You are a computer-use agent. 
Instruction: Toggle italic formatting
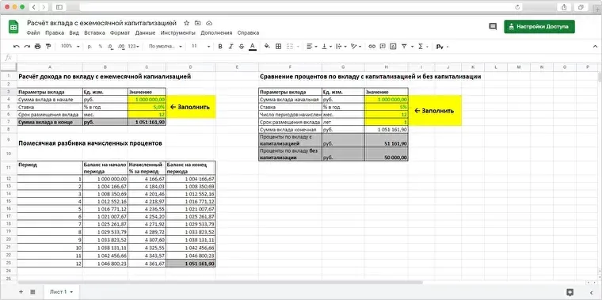pyautogui.click(x=231, y=47)
